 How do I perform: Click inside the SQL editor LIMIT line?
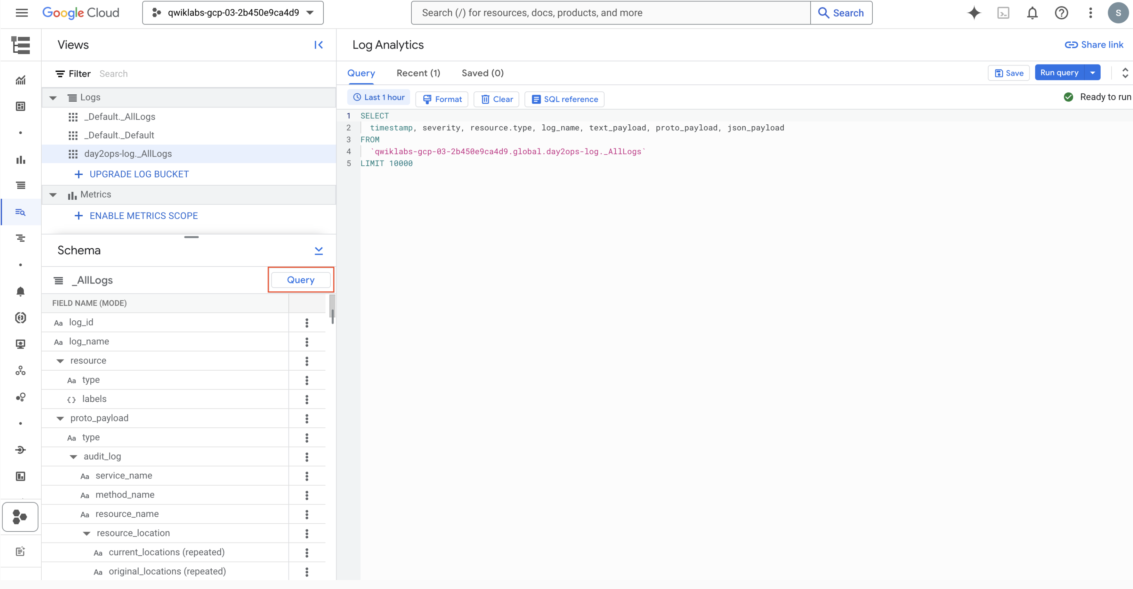[386, 163]
